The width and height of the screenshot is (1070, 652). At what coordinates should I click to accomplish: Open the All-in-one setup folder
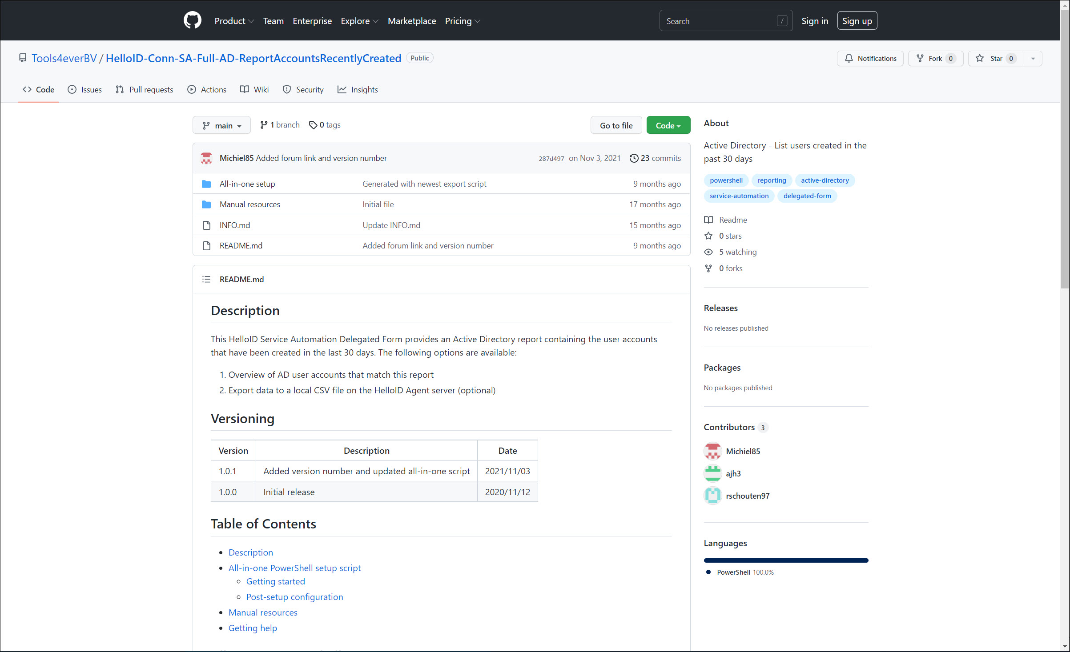(x=247, y=184)
